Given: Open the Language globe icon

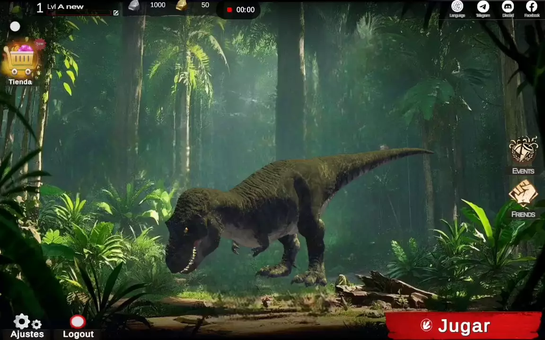Looking at the screenshot, I should point(457,6).
